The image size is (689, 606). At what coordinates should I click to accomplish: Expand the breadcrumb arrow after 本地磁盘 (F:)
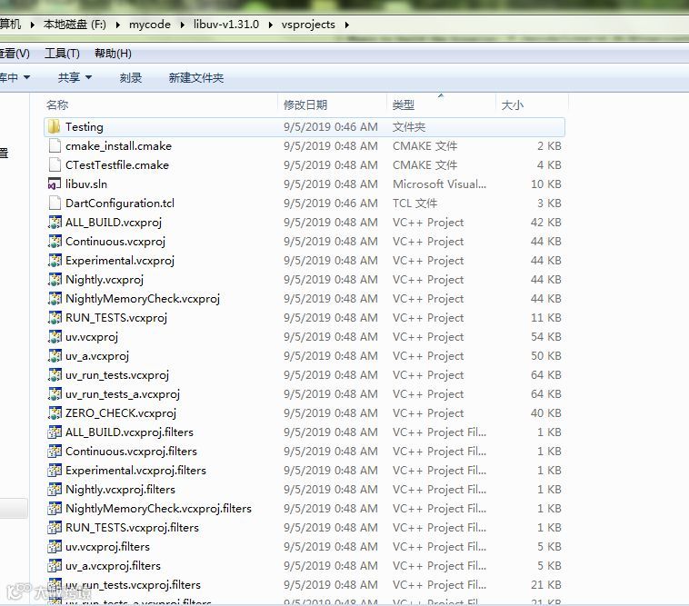pyautogui.click(x=118, y=25)
